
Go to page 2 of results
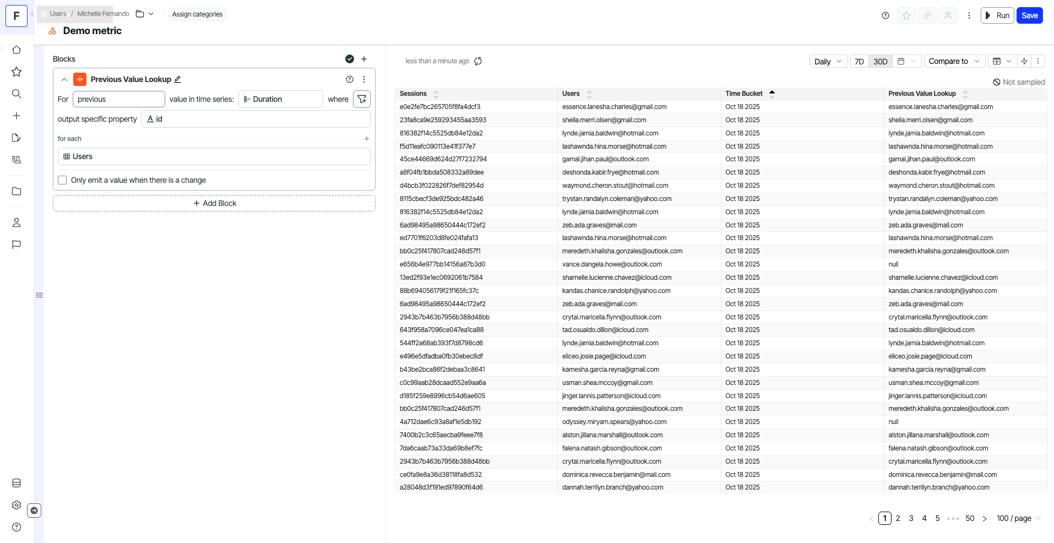[898, 518]
